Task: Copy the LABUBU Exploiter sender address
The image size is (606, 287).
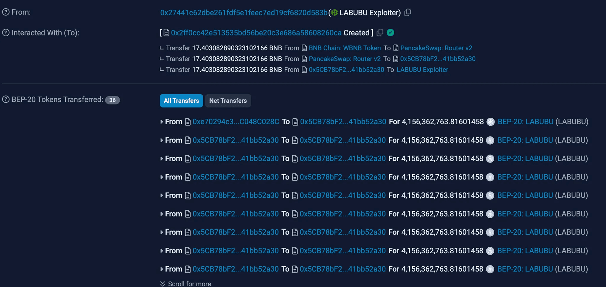Action: 408,13
